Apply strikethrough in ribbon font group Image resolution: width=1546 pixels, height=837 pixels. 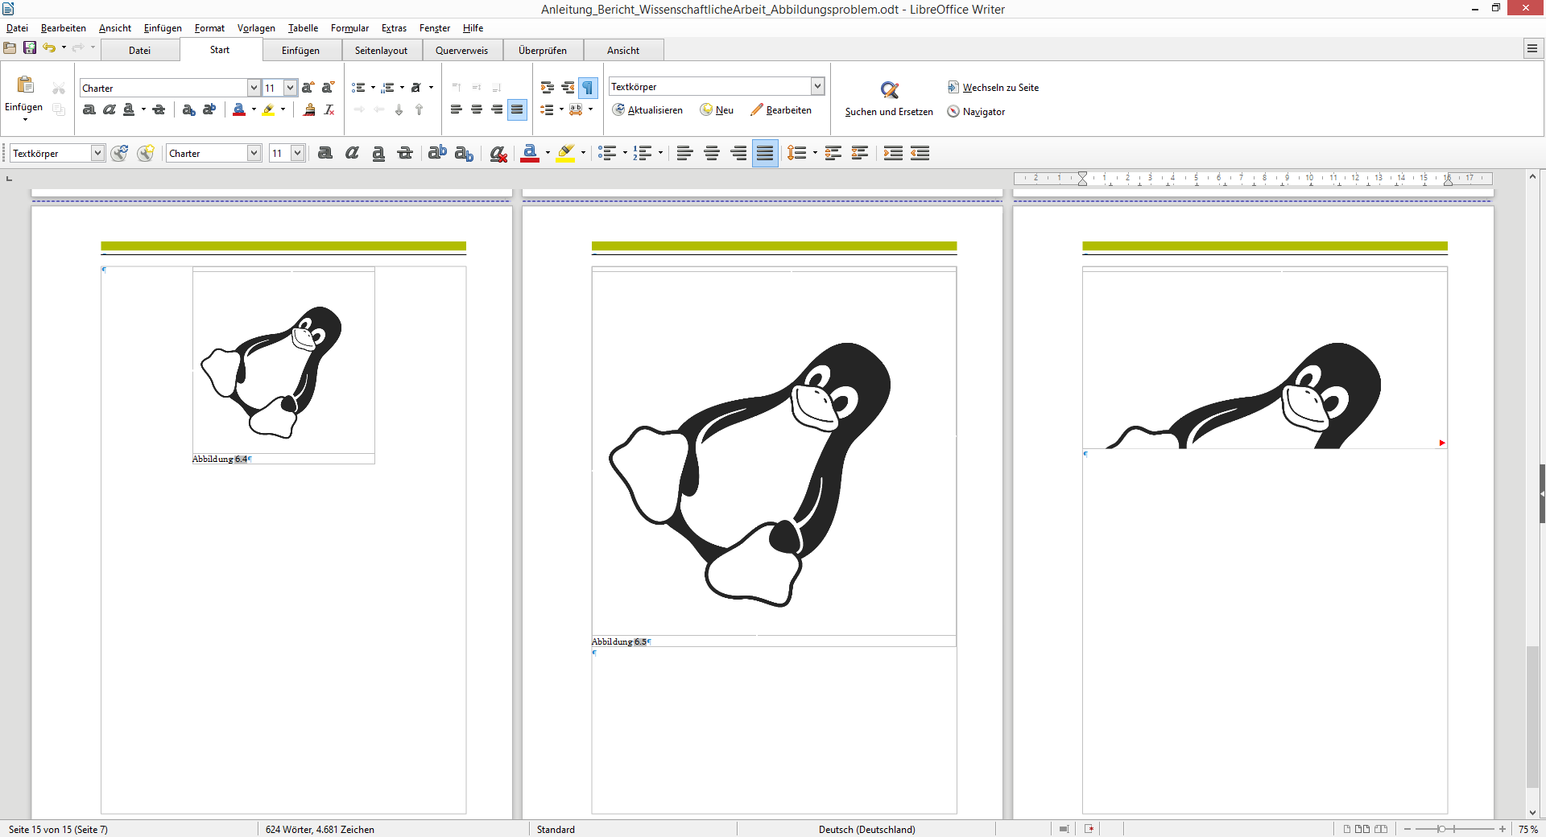pos(159,109)
